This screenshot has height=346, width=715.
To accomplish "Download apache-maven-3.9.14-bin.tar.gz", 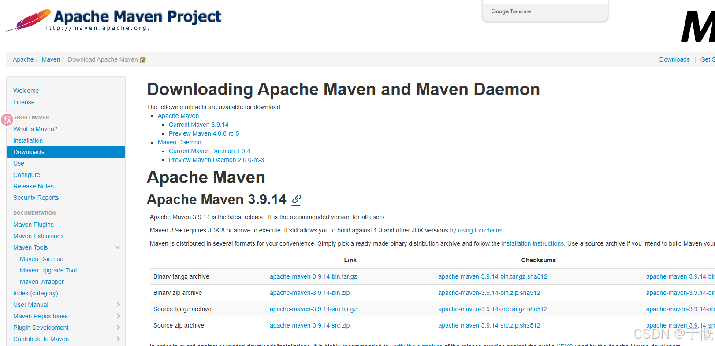I will 313,276.
